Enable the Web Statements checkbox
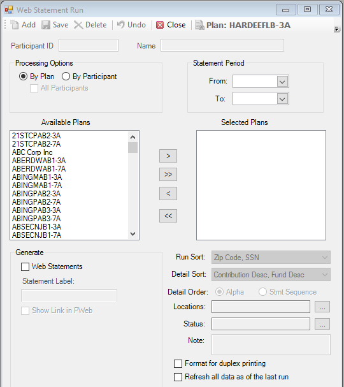 pyautogui.click(x=25, y=267)
